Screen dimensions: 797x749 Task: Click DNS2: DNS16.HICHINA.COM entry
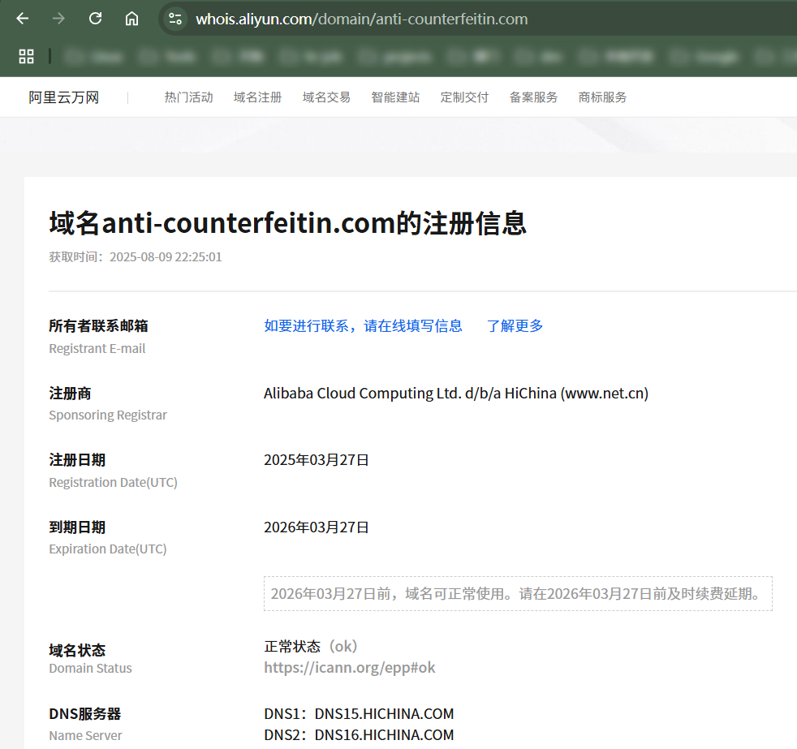[x=359, y=734]
